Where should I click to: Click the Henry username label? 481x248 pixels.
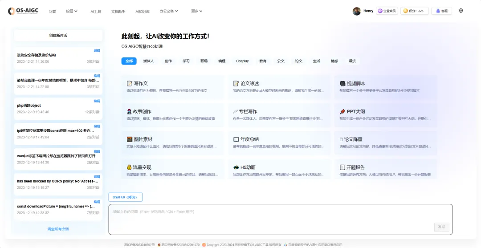(x=368, y=11)
